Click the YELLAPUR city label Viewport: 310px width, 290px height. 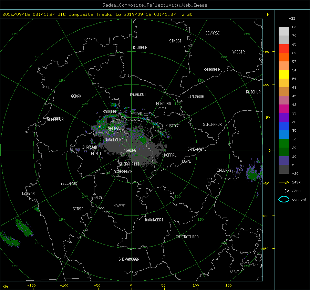69,183
